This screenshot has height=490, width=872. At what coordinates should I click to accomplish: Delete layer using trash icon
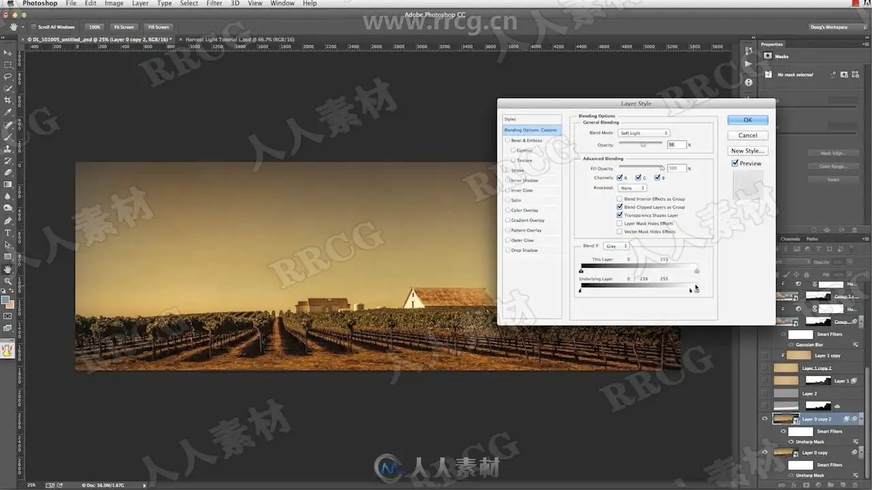(856, 485)
